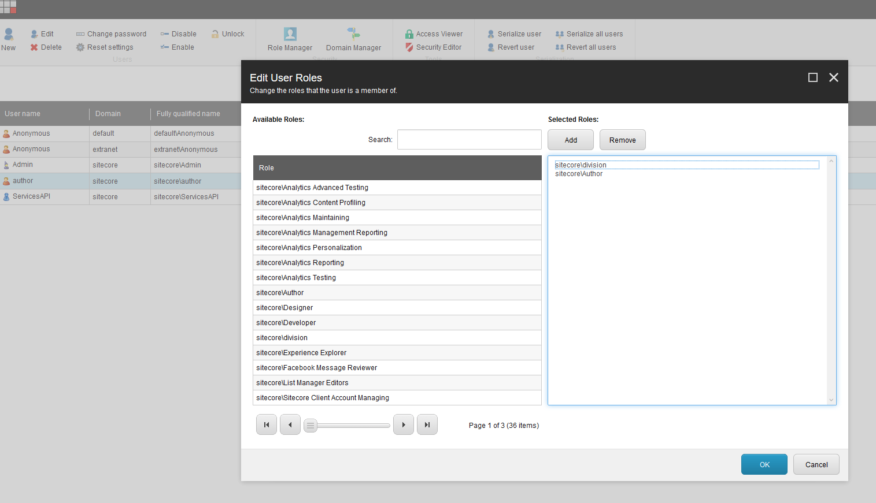This screenshot has height=503, width=876.
Task: Open the Role Manager
Action: click(x=290, y=39)
